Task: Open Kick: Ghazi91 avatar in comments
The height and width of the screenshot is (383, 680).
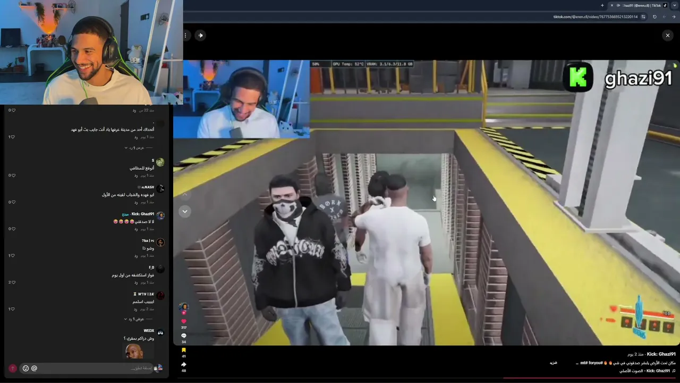Action: (160, 216)
